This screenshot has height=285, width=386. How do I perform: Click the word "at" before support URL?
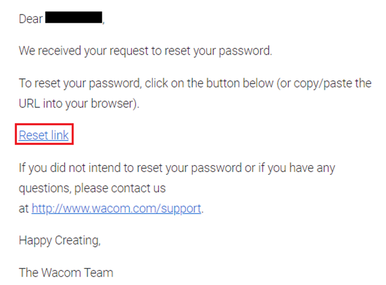pyautogui.click(x=24, y=209)
